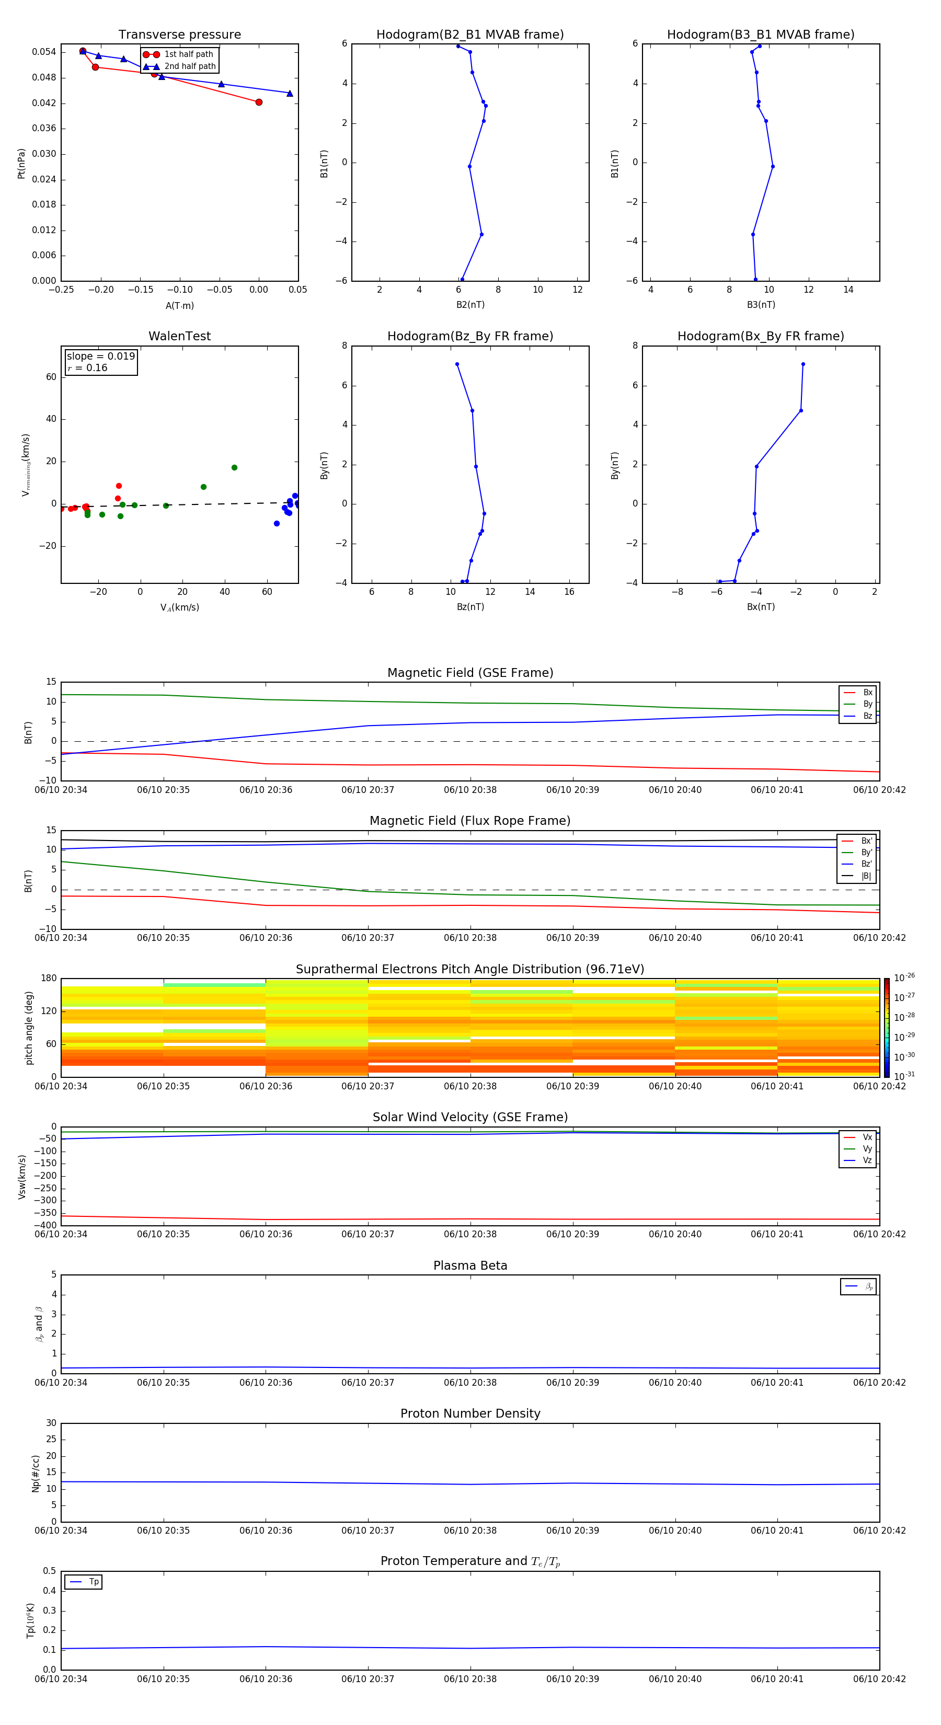941x1725 pixels.
Task: Click the By' entry in Flux Rope legend
Action: 857,853
